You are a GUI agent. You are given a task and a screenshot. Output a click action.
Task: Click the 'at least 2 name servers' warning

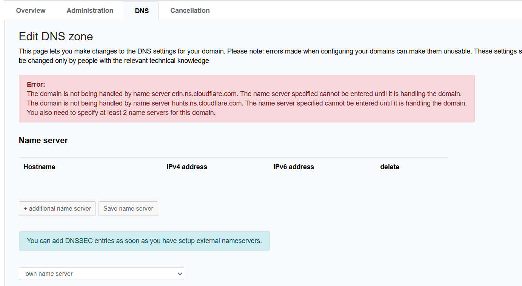pyautogui.click(x=121, y=113)
